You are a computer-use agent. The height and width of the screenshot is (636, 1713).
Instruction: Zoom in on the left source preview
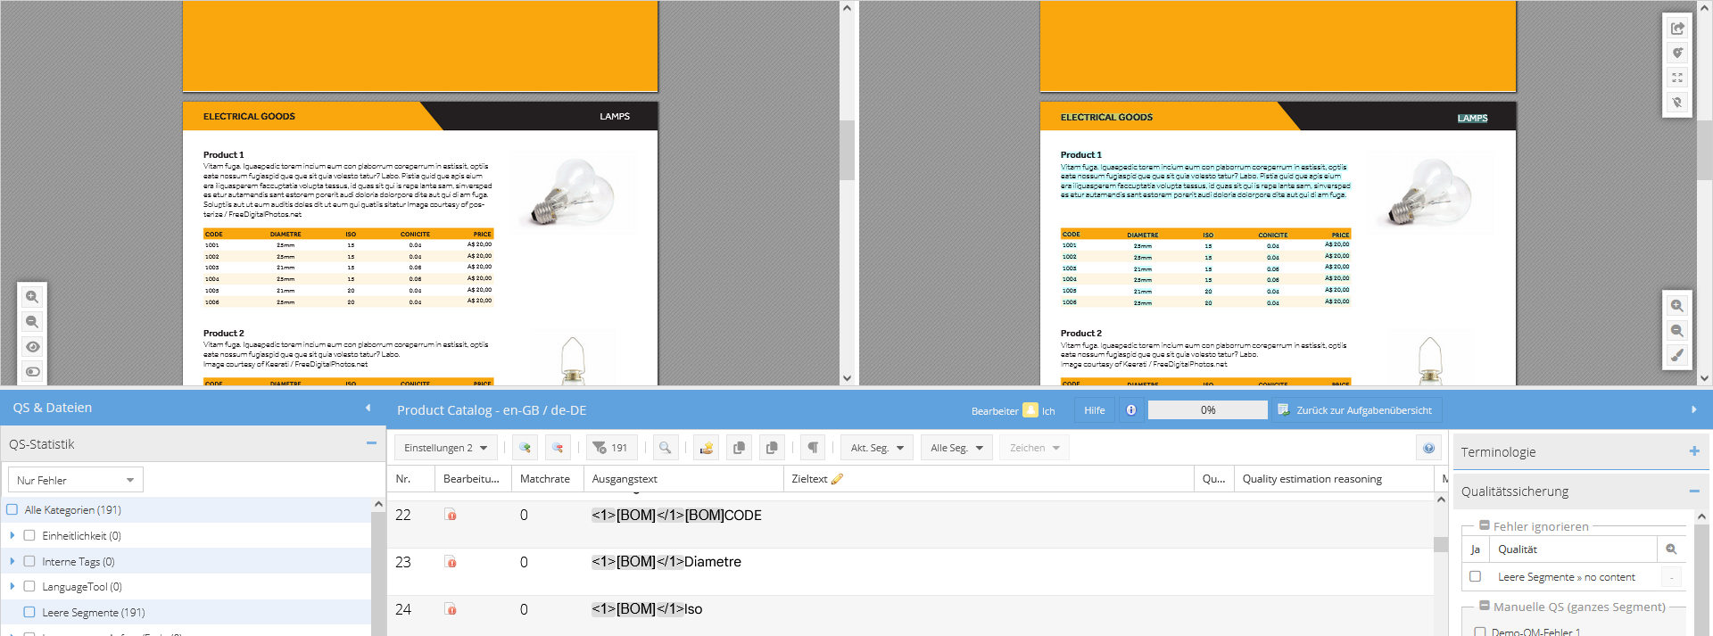[32, 297]
